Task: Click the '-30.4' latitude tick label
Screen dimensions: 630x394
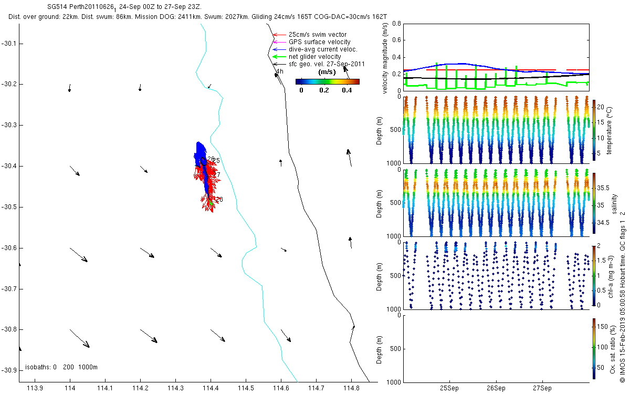Action: pyautogui.click(x=9, y=166)
